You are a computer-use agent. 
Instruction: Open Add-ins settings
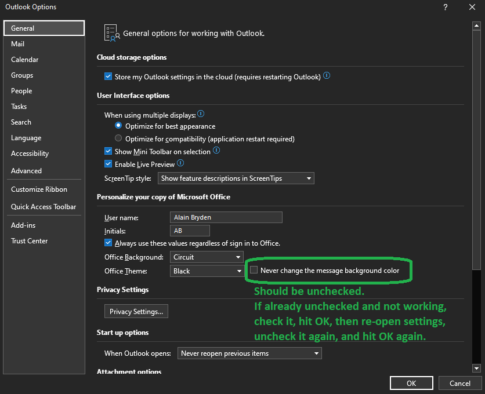[x=44, y=225]
